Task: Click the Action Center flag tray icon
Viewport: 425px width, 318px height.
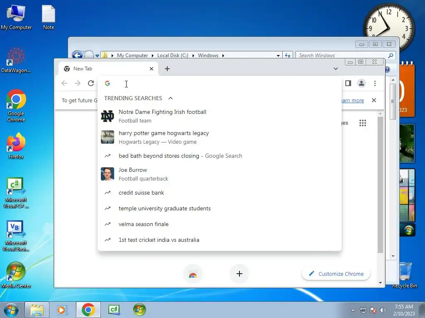Action: [x=373, y=310]
